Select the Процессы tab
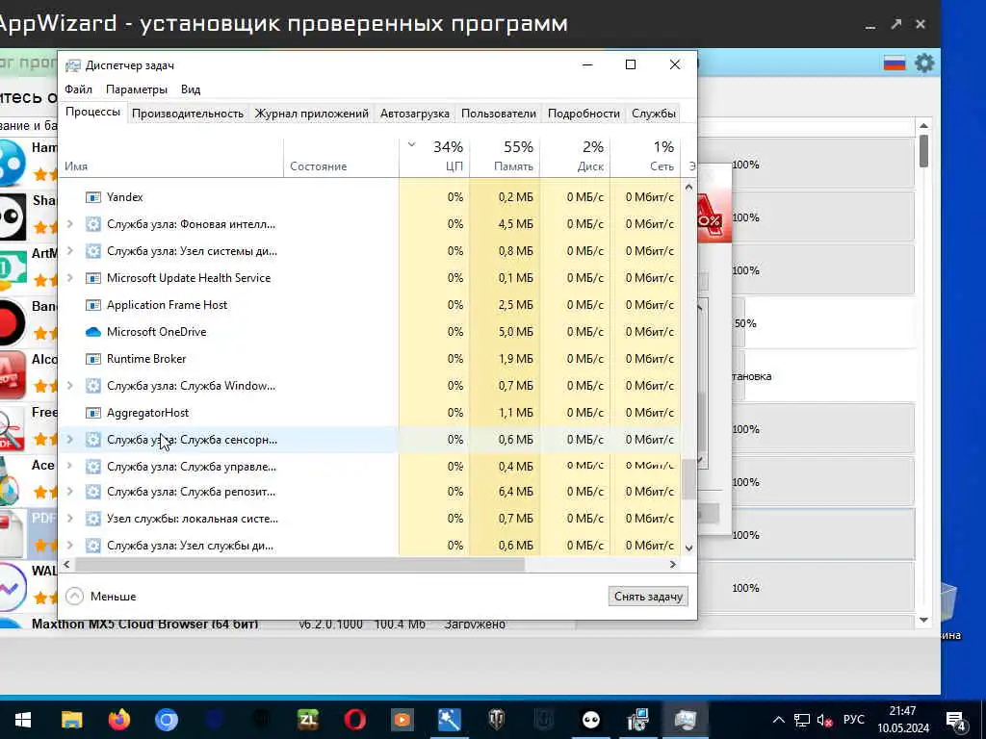 [92, 112]
